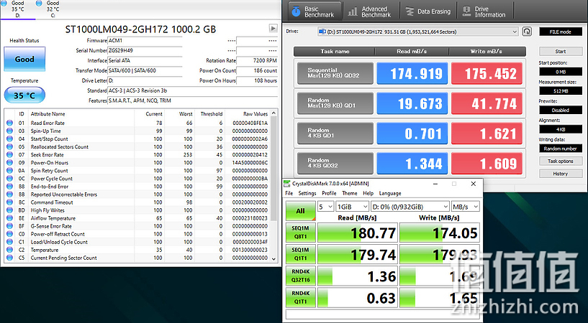Click the CrystalDiskMark empty status text box

click(383, 314)
